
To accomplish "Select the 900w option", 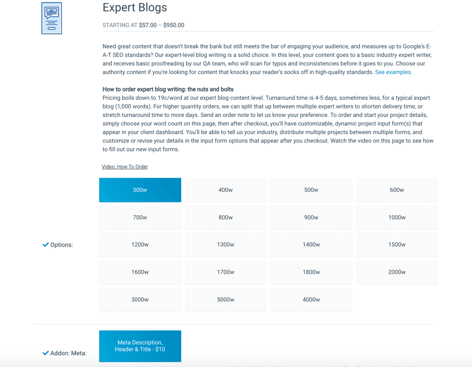I will click(311, 217).
